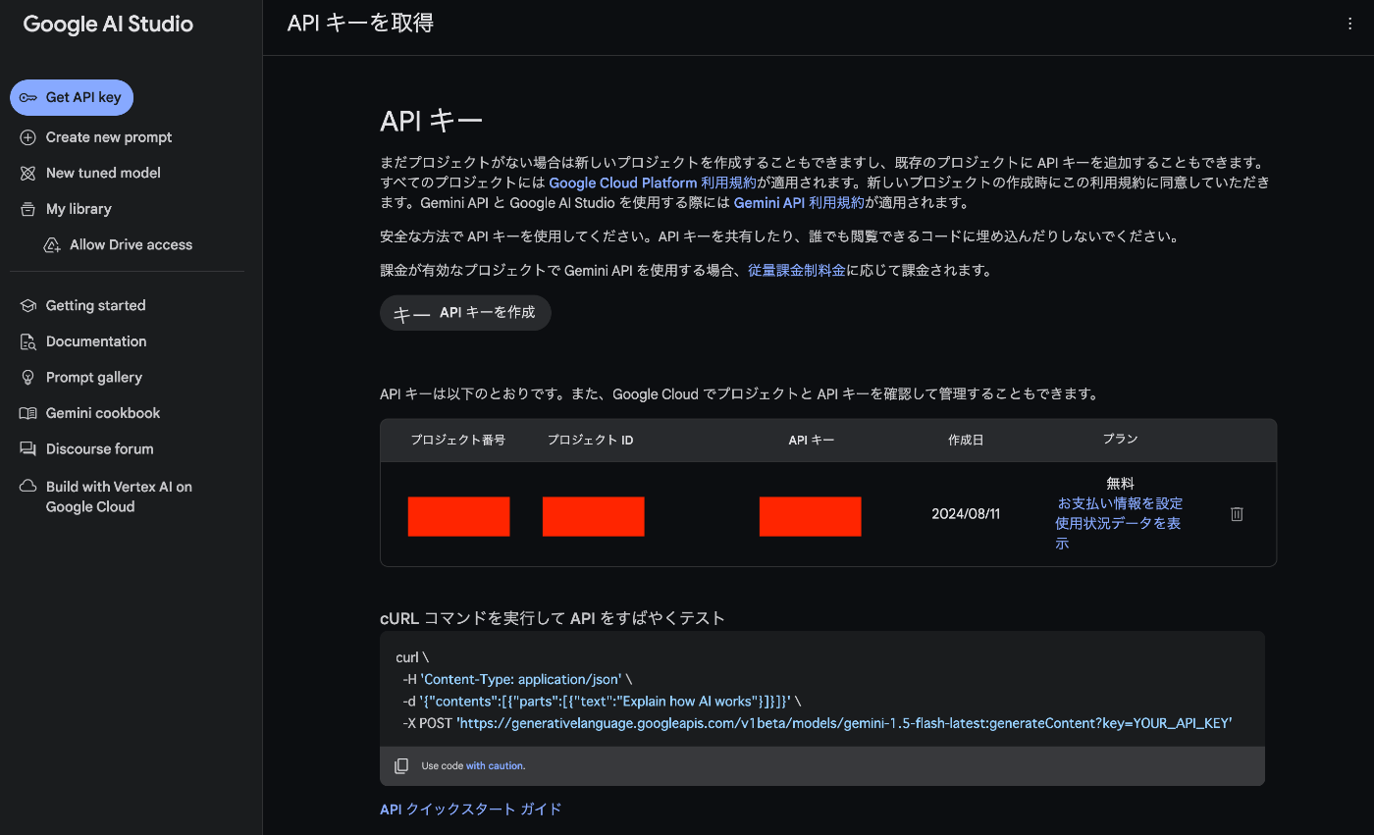Viewport: 1374px width, 835px height.
Task: Click the 2024/08/11 creation date cell
Action: coord(966,514)
